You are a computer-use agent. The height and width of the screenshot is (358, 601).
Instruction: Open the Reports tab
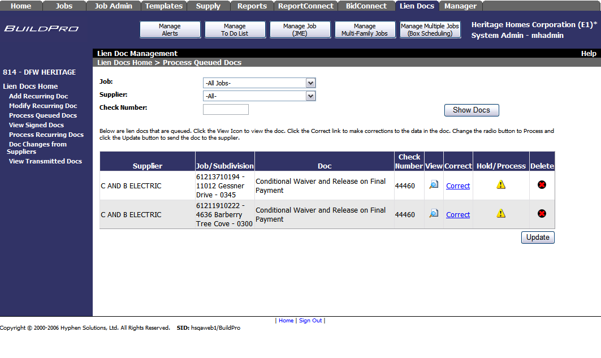(252, 6)
